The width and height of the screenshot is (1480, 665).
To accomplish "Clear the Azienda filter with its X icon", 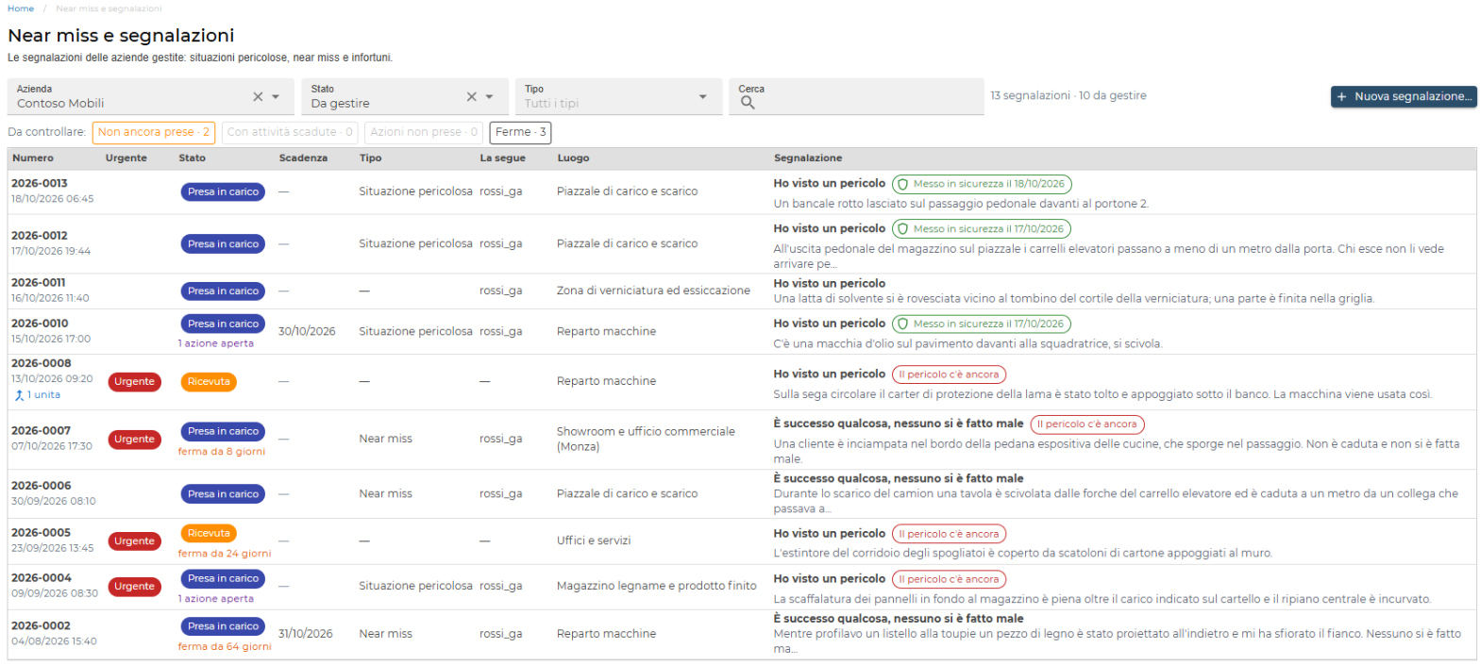I will tap(258, 96).
